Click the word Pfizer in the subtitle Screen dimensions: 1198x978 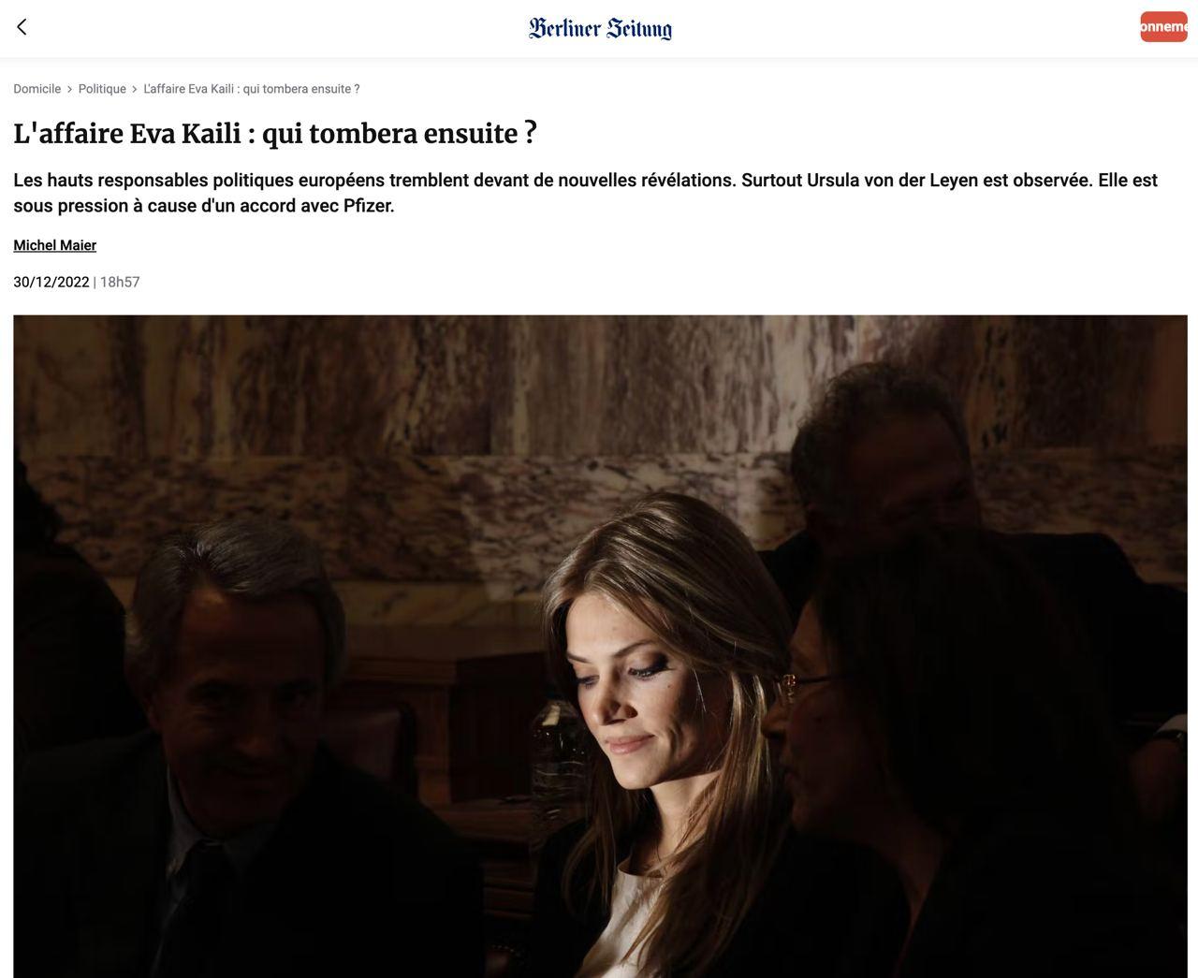click(x=369, y=206)
